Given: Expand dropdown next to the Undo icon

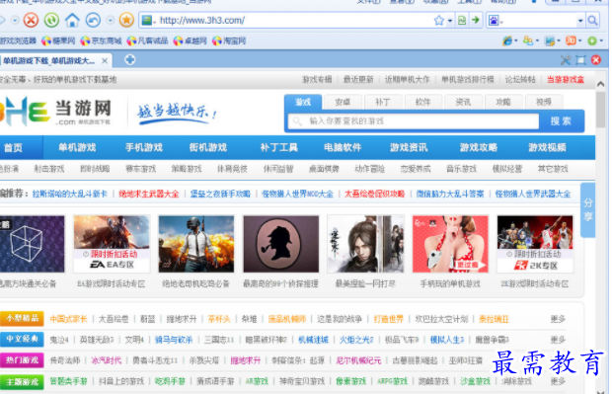Looking at the screenshot, I should click(111, 20).
